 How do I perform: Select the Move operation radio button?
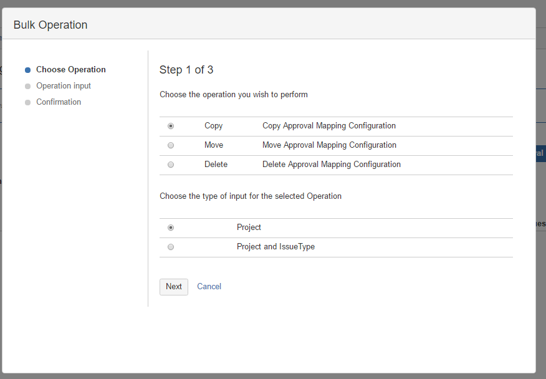pos(171,145)
